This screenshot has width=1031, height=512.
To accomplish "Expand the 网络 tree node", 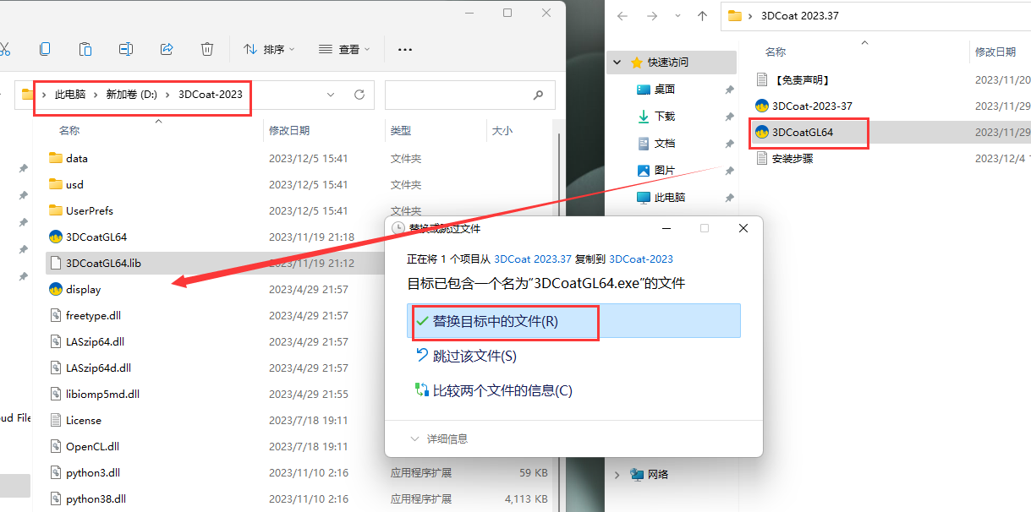I will pyautogui.click(x=617, y=475).
